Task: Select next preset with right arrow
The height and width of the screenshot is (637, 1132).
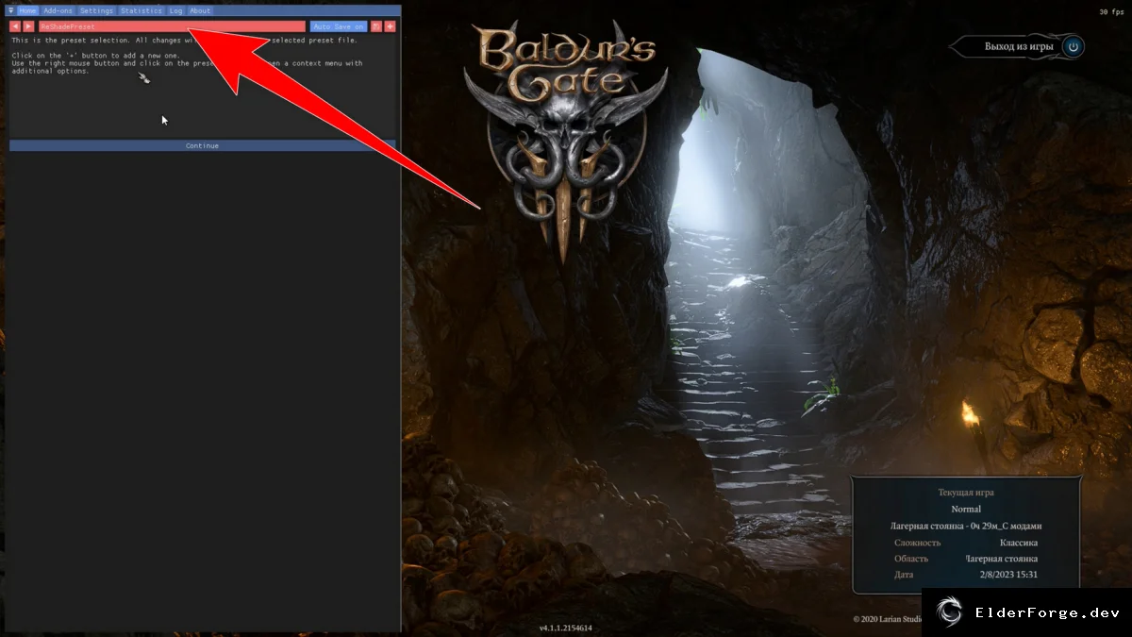Action: click(x=28, y=26)
